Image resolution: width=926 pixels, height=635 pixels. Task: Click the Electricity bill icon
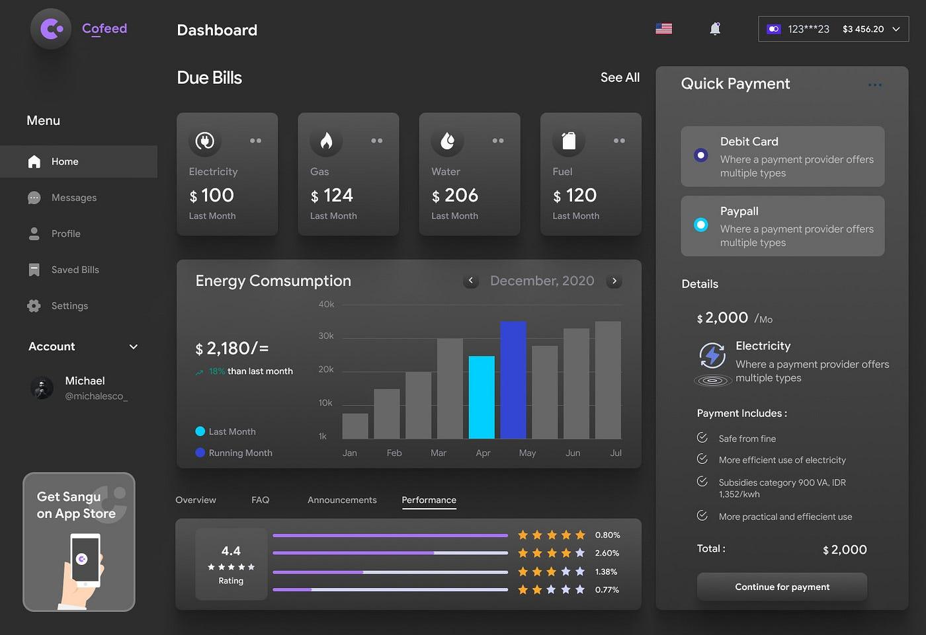205,140
